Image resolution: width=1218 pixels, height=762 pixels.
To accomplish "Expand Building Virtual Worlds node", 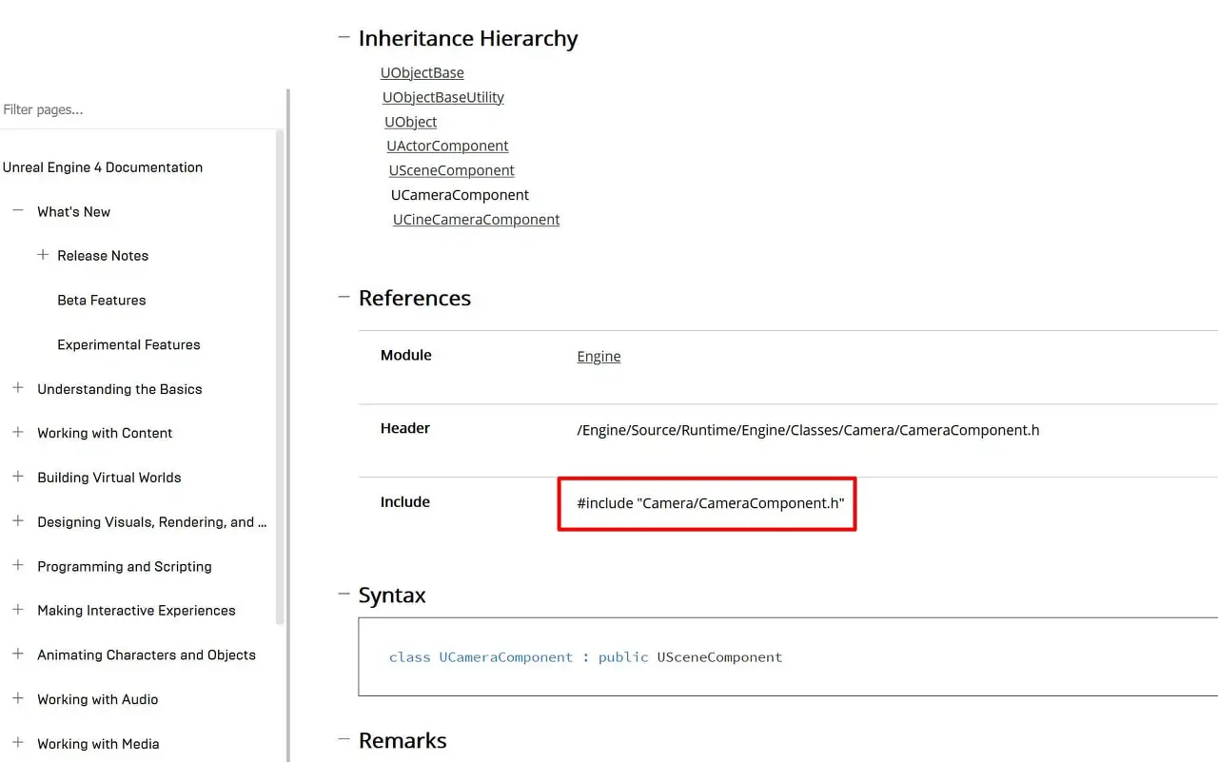I will (x=17, y=477).
